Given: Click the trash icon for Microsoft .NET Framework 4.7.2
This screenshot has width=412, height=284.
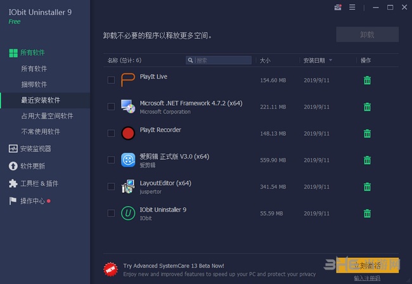Looking at the screenshot, I should point(367,106).
